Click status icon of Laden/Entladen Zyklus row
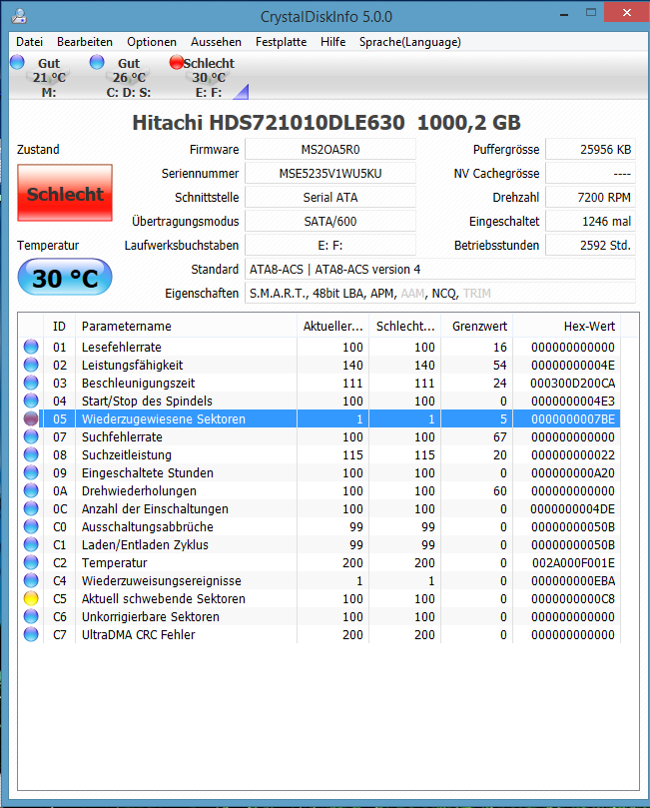Screen dimensions: 650x808 [31, 544]
